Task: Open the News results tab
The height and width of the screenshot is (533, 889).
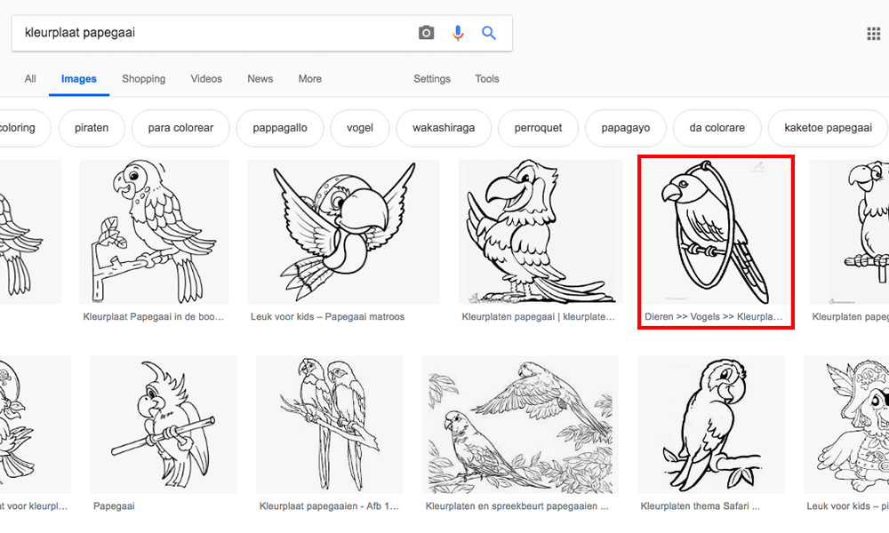Action: [260, 79]
